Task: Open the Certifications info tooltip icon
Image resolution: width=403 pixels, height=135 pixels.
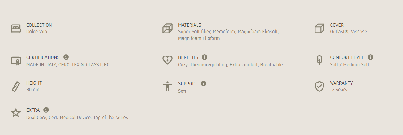Action: pyautogui.click(x=66, y=57)
